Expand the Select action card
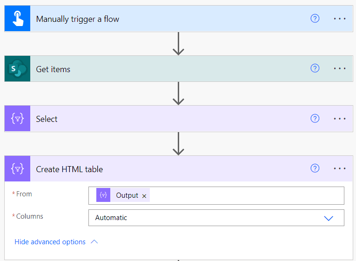This screenshot has height=261, width=356. 178,119
